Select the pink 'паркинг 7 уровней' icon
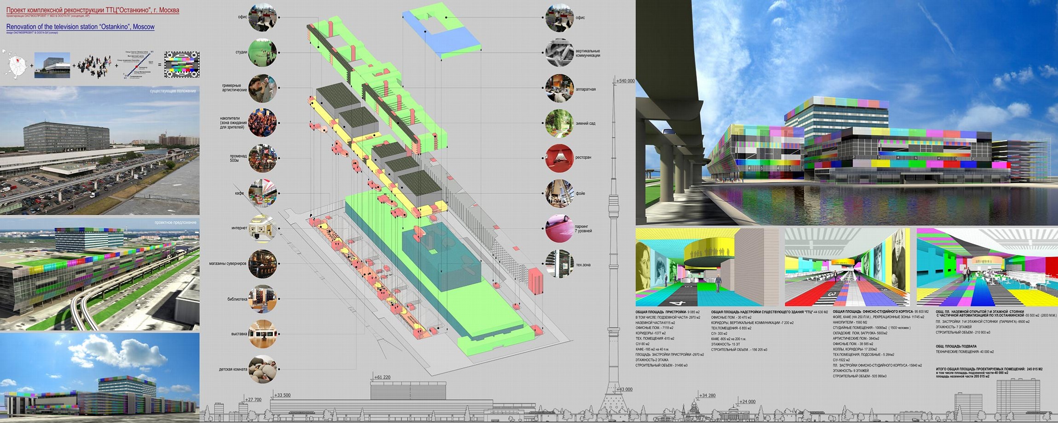Viewport: 1058px width, 423px height. [x=559, y=228]
